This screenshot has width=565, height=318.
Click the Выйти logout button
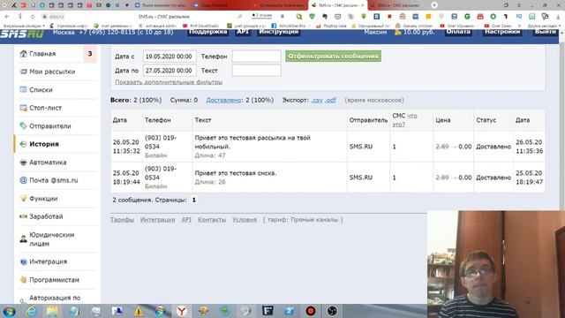coord(546,32)
